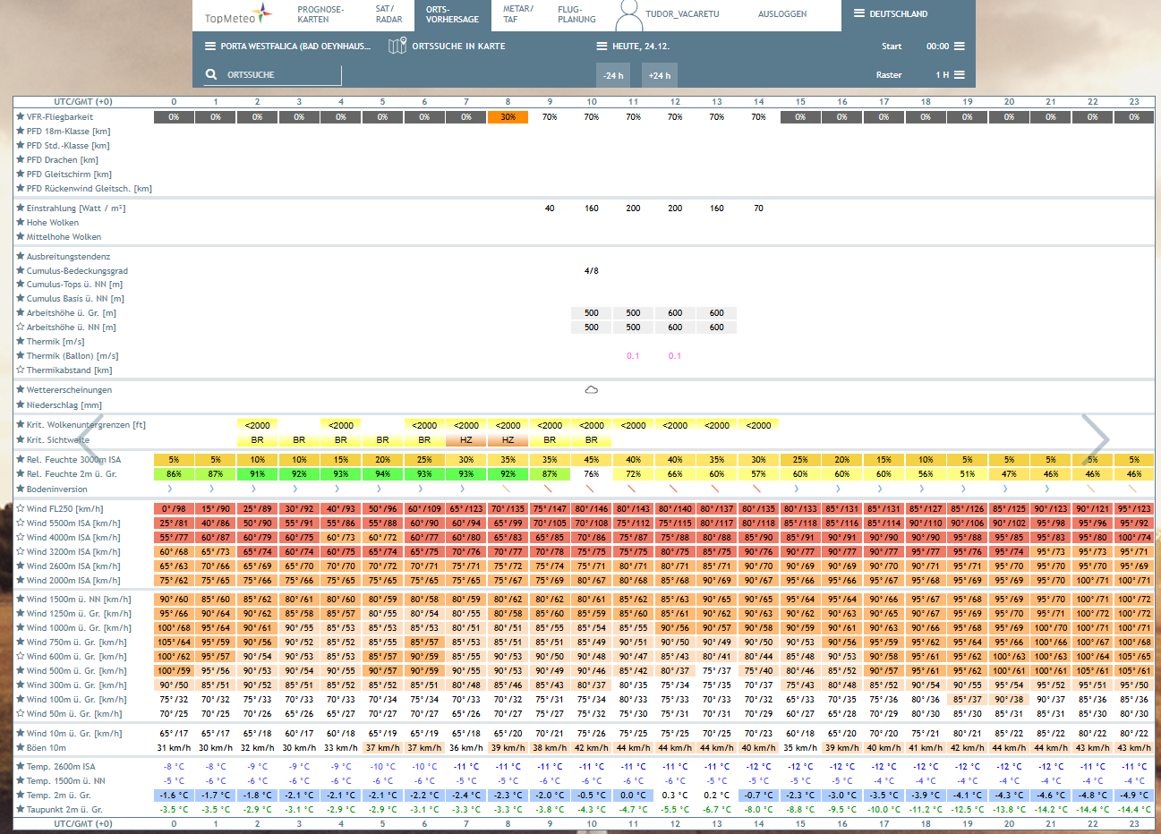1161x834 pixels.
Task: Click the map pin icon for Ortssuche in Karte
Action: [x=397, y=46]
